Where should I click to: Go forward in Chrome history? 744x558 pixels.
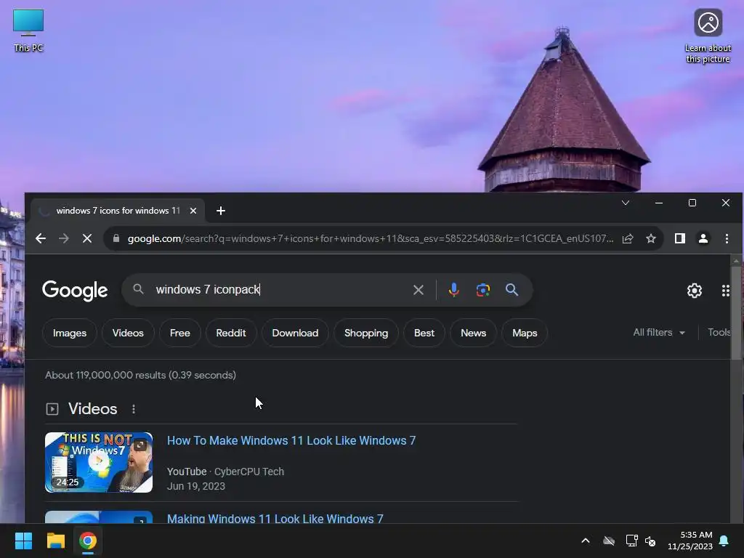click(64, 238)
